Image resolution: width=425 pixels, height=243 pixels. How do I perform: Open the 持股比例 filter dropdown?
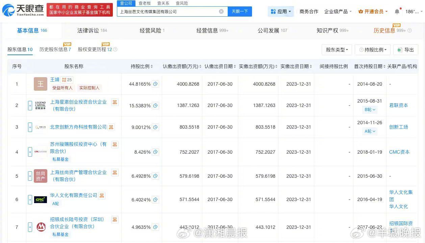[373, 50]
